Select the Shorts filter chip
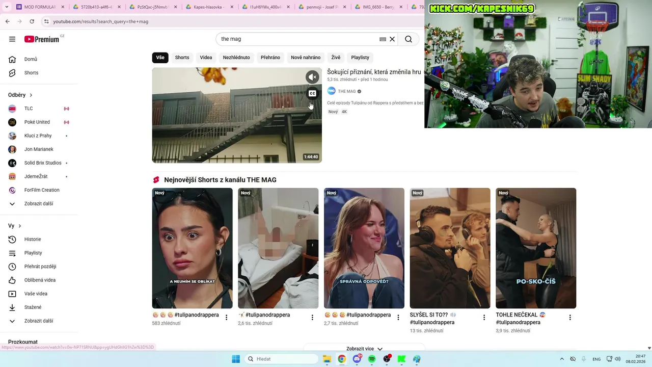 click(x=182, y=58)
